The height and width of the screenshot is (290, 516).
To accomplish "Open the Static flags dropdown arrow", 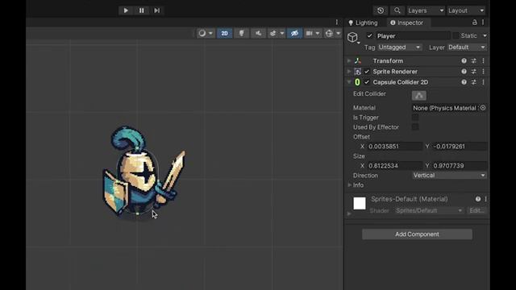I will tap(485, 35).
